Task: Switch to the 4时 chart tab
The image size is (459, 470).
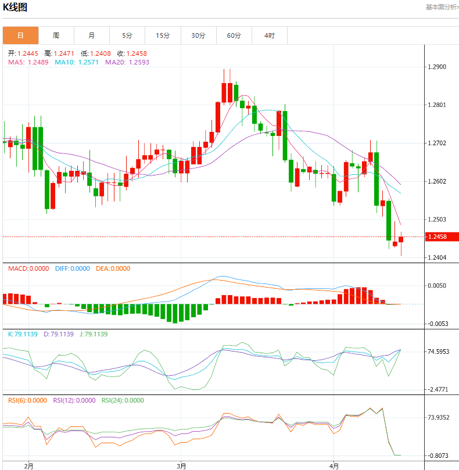Action: 270,35
